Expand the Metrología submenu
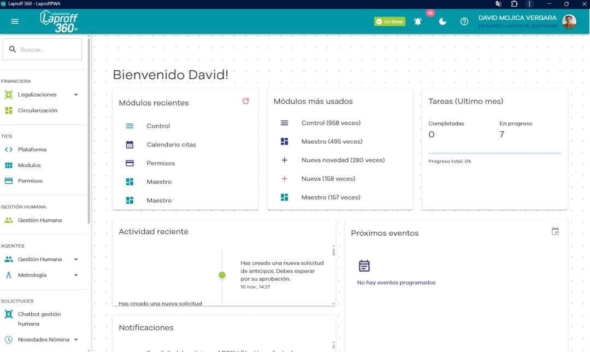The height and width of the screenshot is (352, 590). (76, 275)
